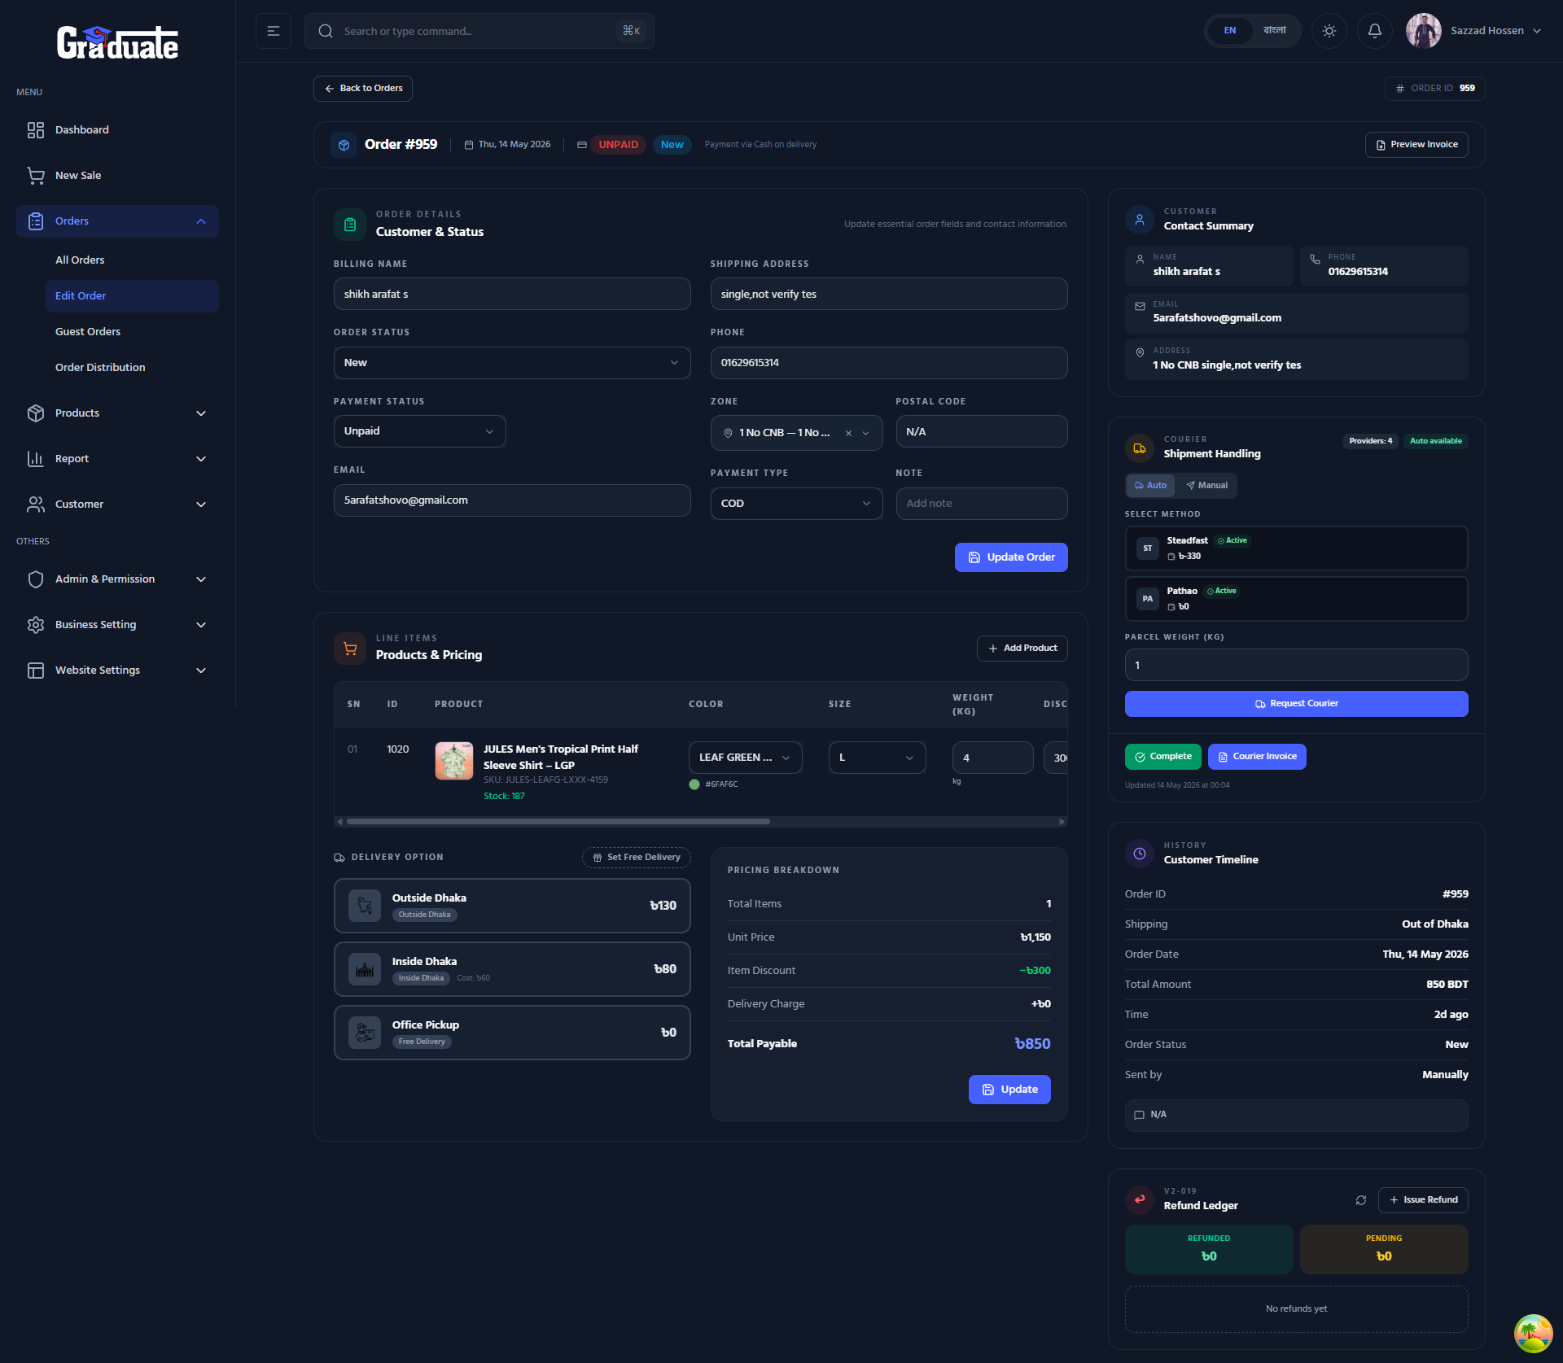Select Auto shipment mode

click(x=1150, y=486)
